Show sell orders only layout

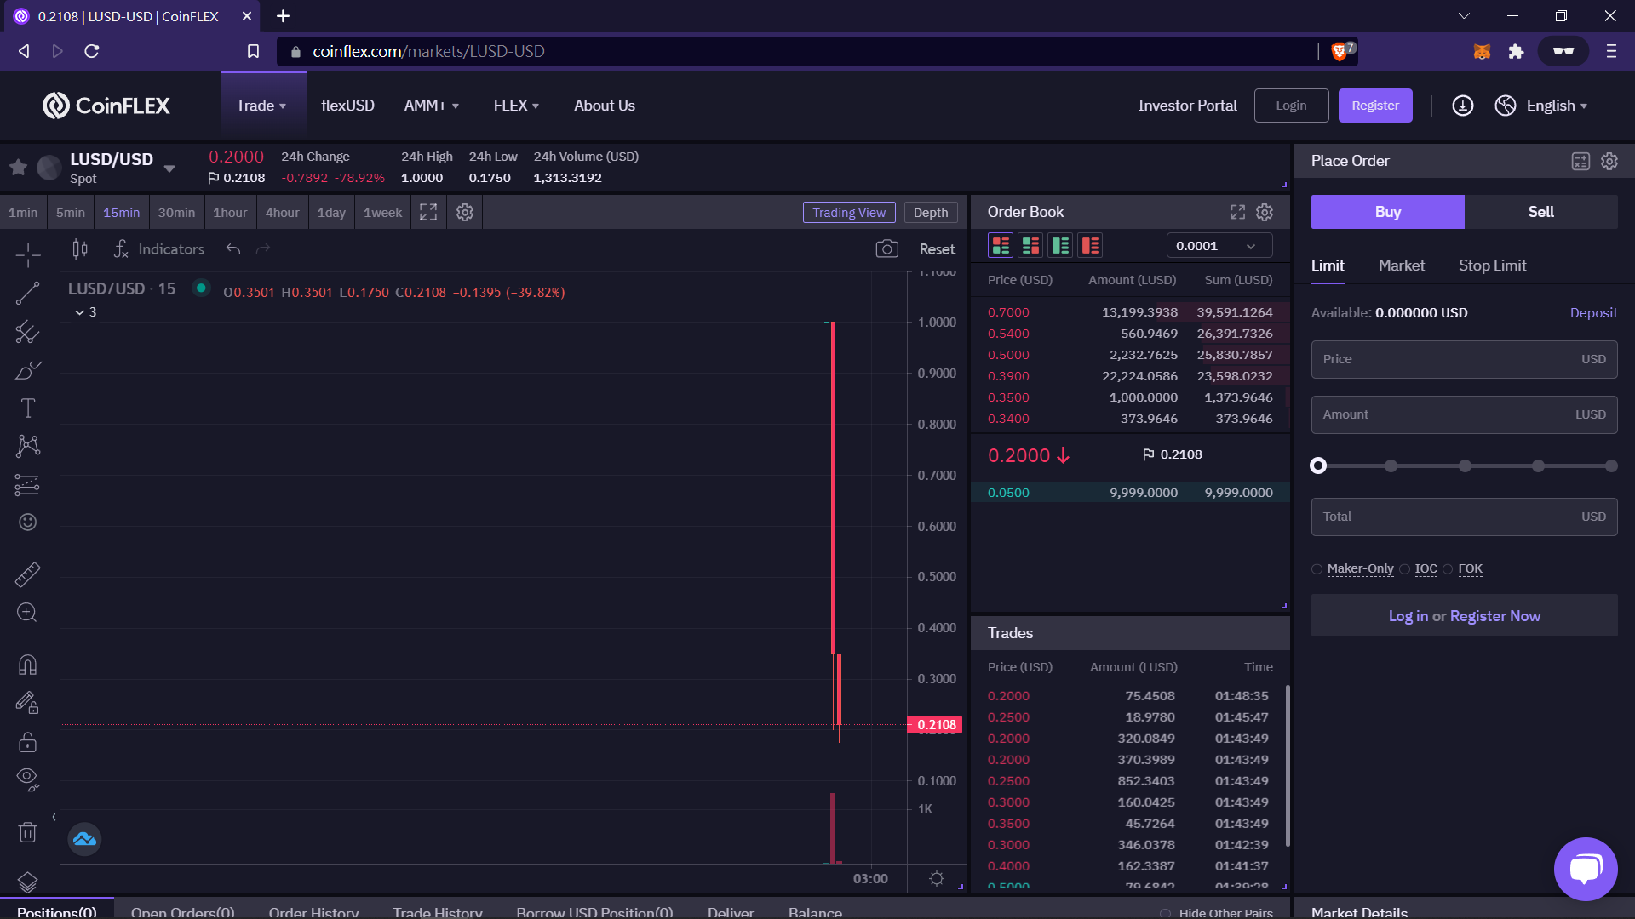point(1090,246)
